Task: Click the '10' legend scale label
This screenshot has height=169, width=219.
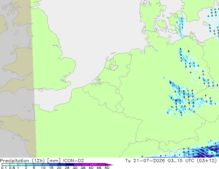Action: [x=43, y=168]
